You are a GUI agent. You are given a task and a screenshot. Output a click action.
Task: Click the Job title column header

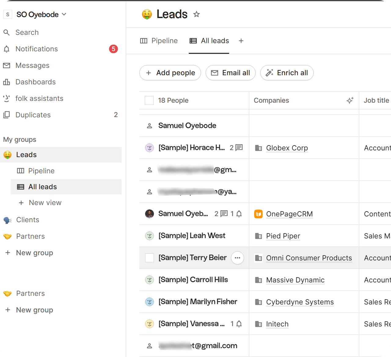pyautogui.click(x=376, y=100)
